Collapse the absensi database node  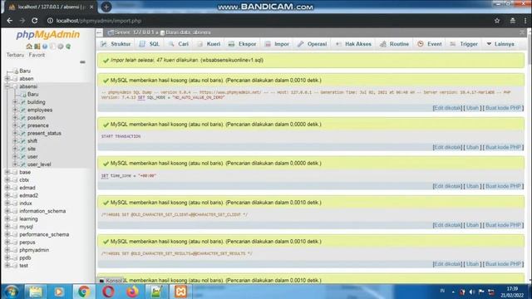(x=7, y=86)
